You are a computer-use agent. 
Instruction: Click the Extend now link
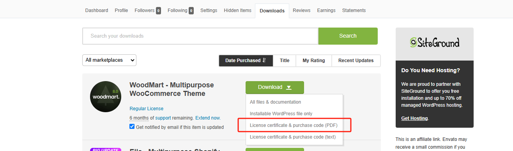[x=208, y=118]
